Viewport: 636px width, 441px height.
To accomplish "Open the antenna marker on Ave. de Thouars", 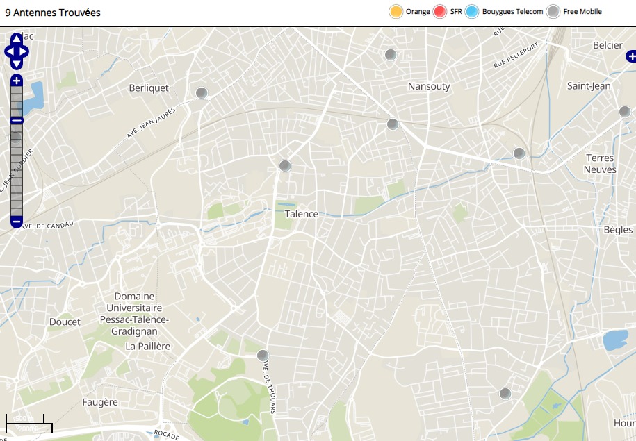I will tap(263, 356).
